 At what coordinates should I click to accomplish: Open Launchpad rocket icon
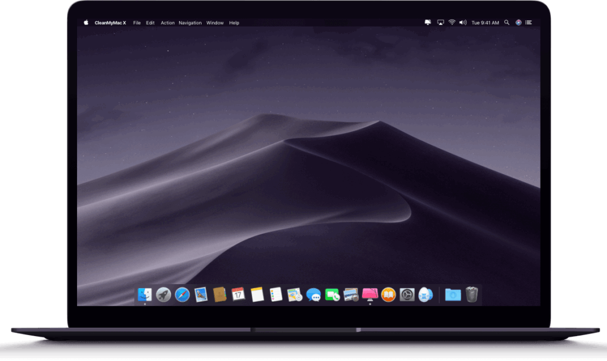(164, 294)
